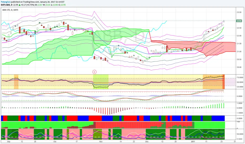The image size is (245, 144).
Task: Click the '23' date label on time axis
Action: coord(222,142)
